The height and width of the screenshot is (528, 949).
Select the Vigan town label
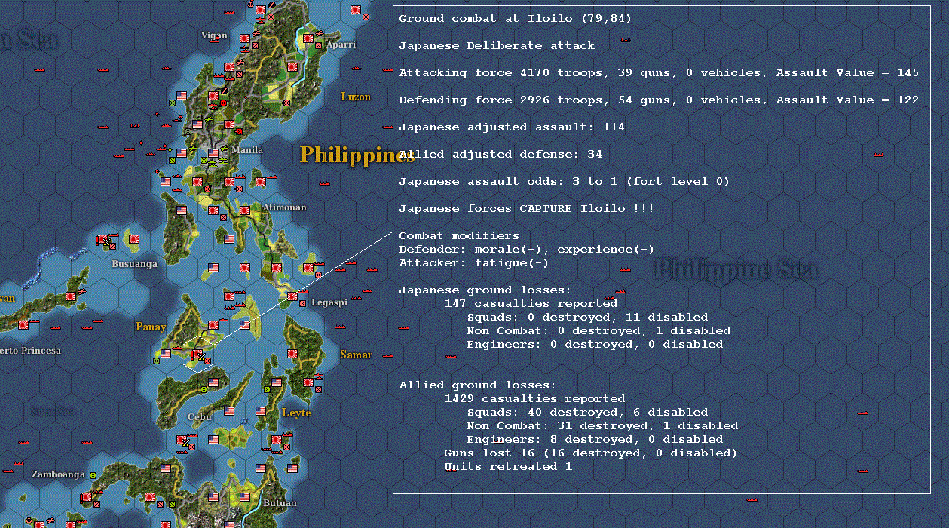pyautogui.click(x=214, y=35)
